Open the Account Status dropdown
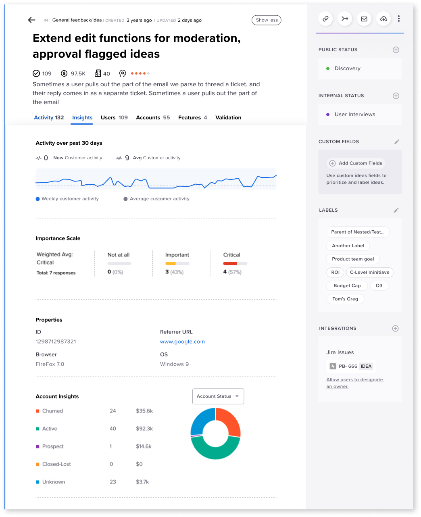The image size is (421, 517). (x=218, y=396)
